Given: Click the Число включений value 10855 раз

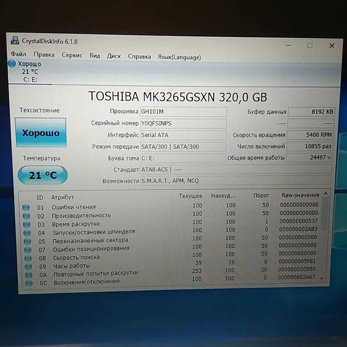Looking at the screenshot, I should 310,146.
